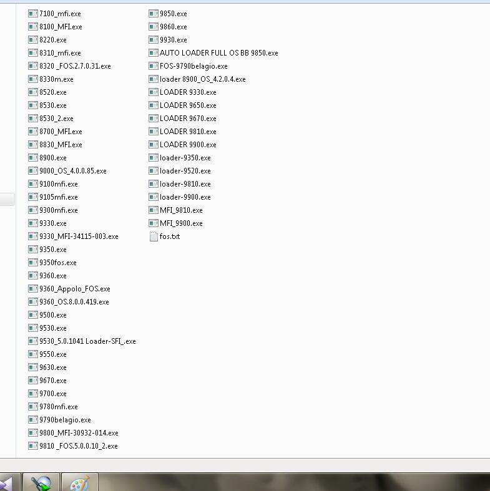490x491 pixels.
Task: Open the wrench tool app in the taskbar
Action: (x=41, y=482)
